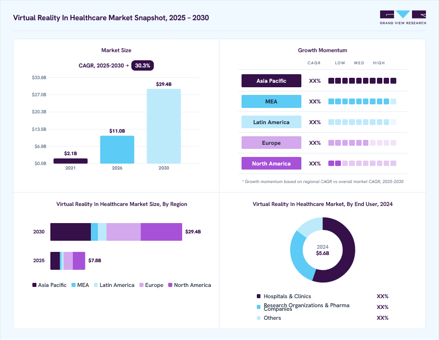Viewport: 439px width, 340px height.
Task: Click the MEA region label in Growth Momentum
Action: pos(271,102)
